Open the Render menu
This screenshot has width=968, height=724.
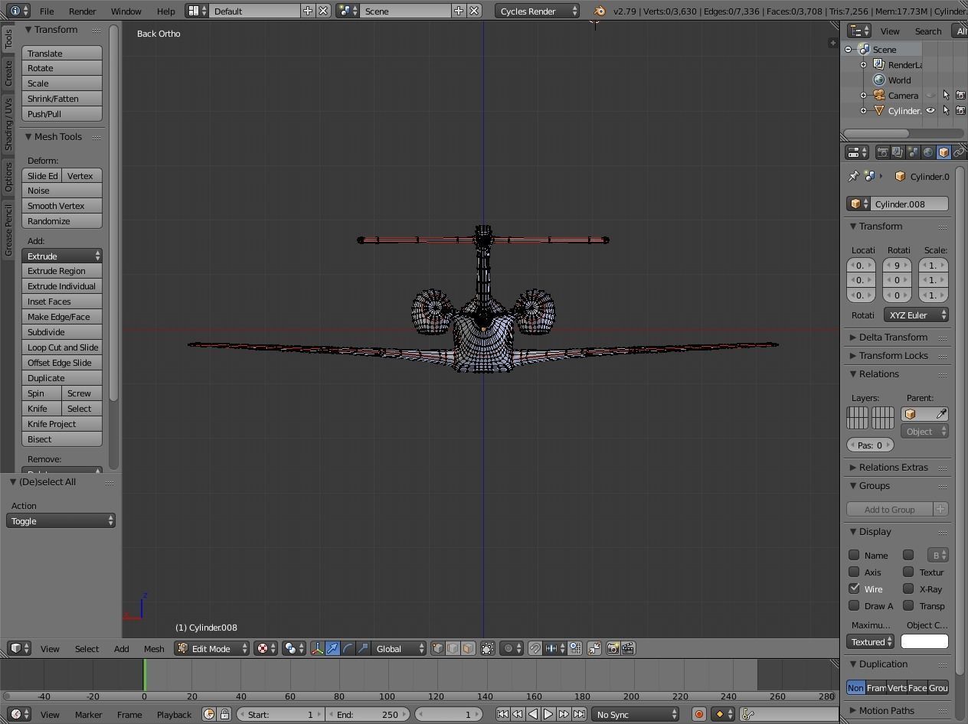(82, 11)
